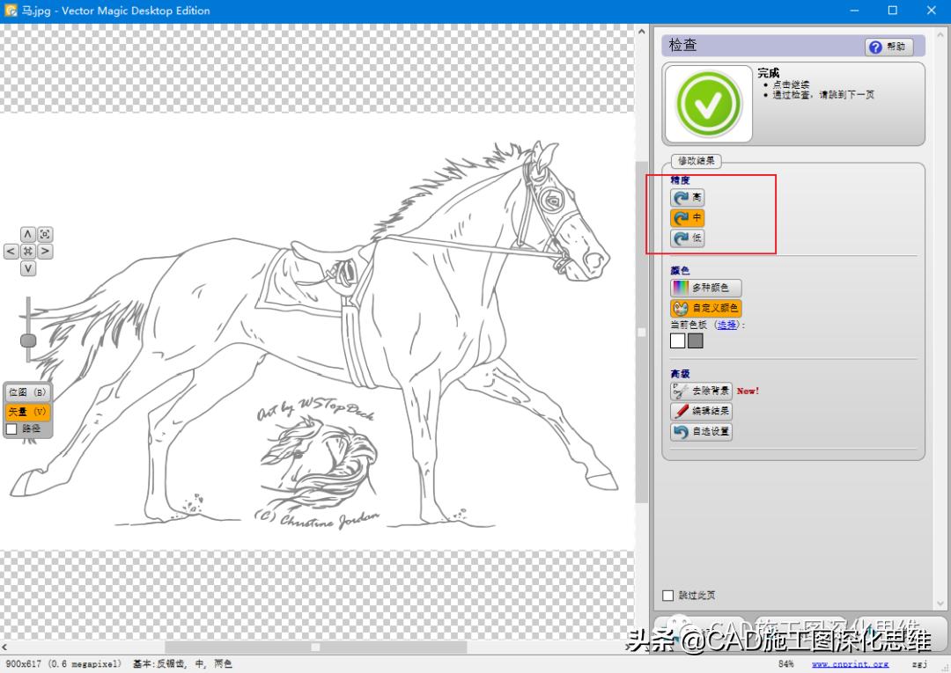Click the pan up arrow button
Image resolution: width=951 pixels, height=673 pixels.
28,234
